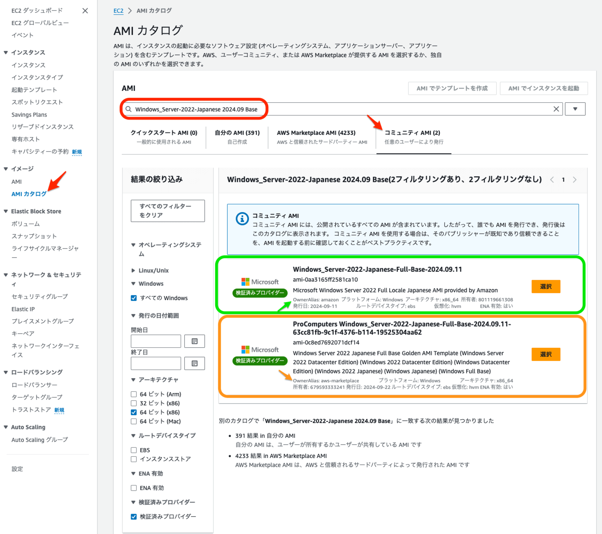The height and width of the screenshot is (534, 602).
Task: Click AMI でインスタンスを起動 button
Action: point(544,88)
